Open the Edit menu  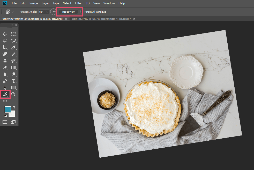(x=23, y=3)
